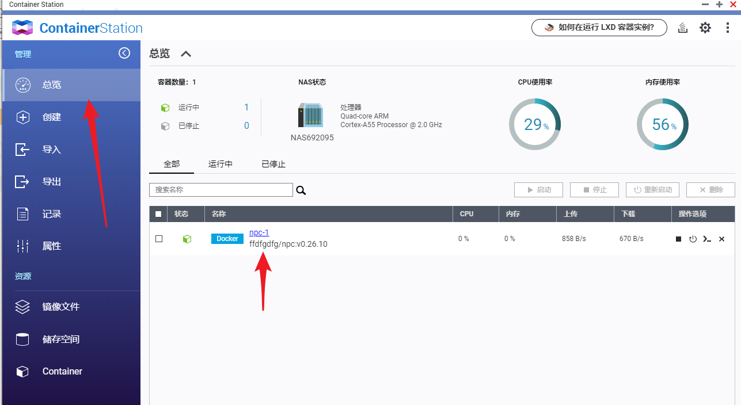Switch to the Stopped (已停止) tab
This screenshot has width=741, height=405.
[273, 164]
